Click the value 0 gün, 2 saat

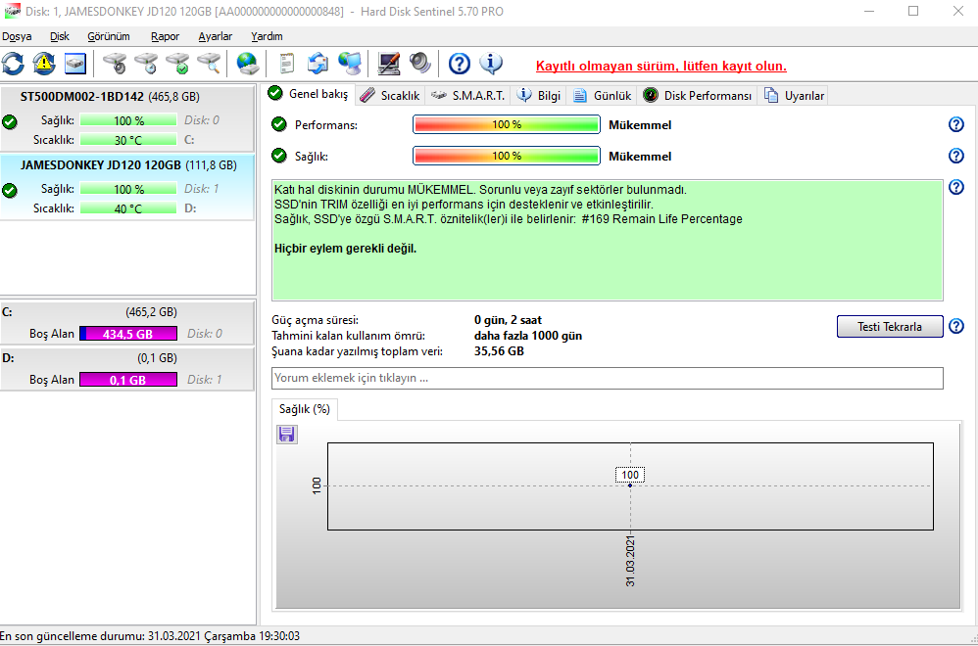508,320
